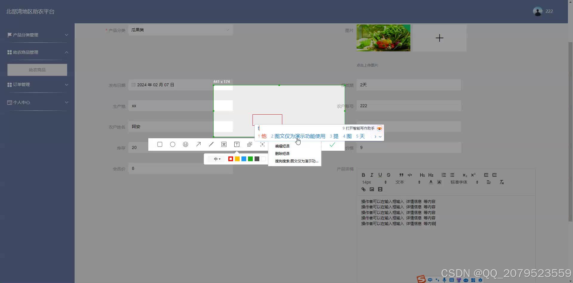
Task: Choose the yellow color swatch
Action: point(237,159)
